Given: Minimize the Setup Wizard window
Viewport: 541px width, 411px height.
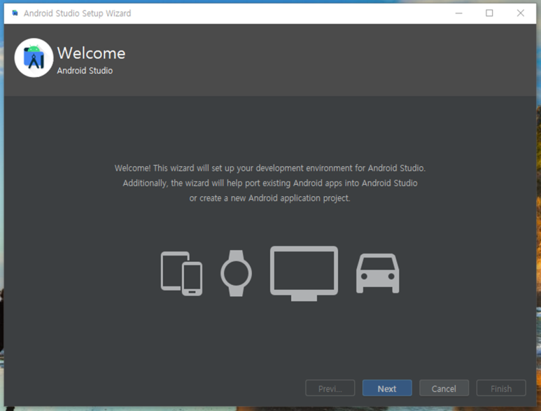Looking at the screenshot, I should click(x=458, y=13).
